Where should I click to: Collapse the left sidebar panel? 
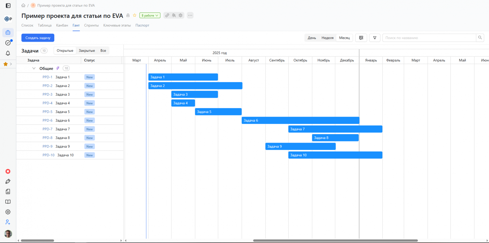click(x=8, y=6)
